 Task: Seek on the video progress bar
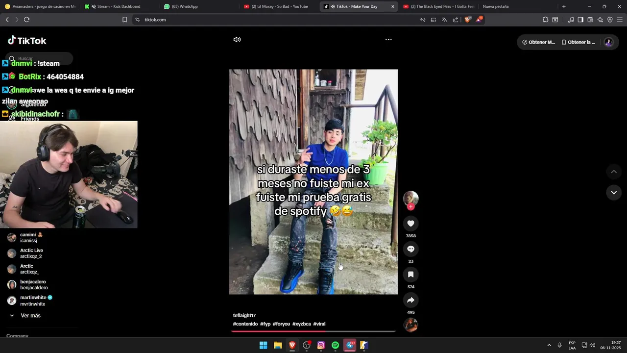click(313, 331)
